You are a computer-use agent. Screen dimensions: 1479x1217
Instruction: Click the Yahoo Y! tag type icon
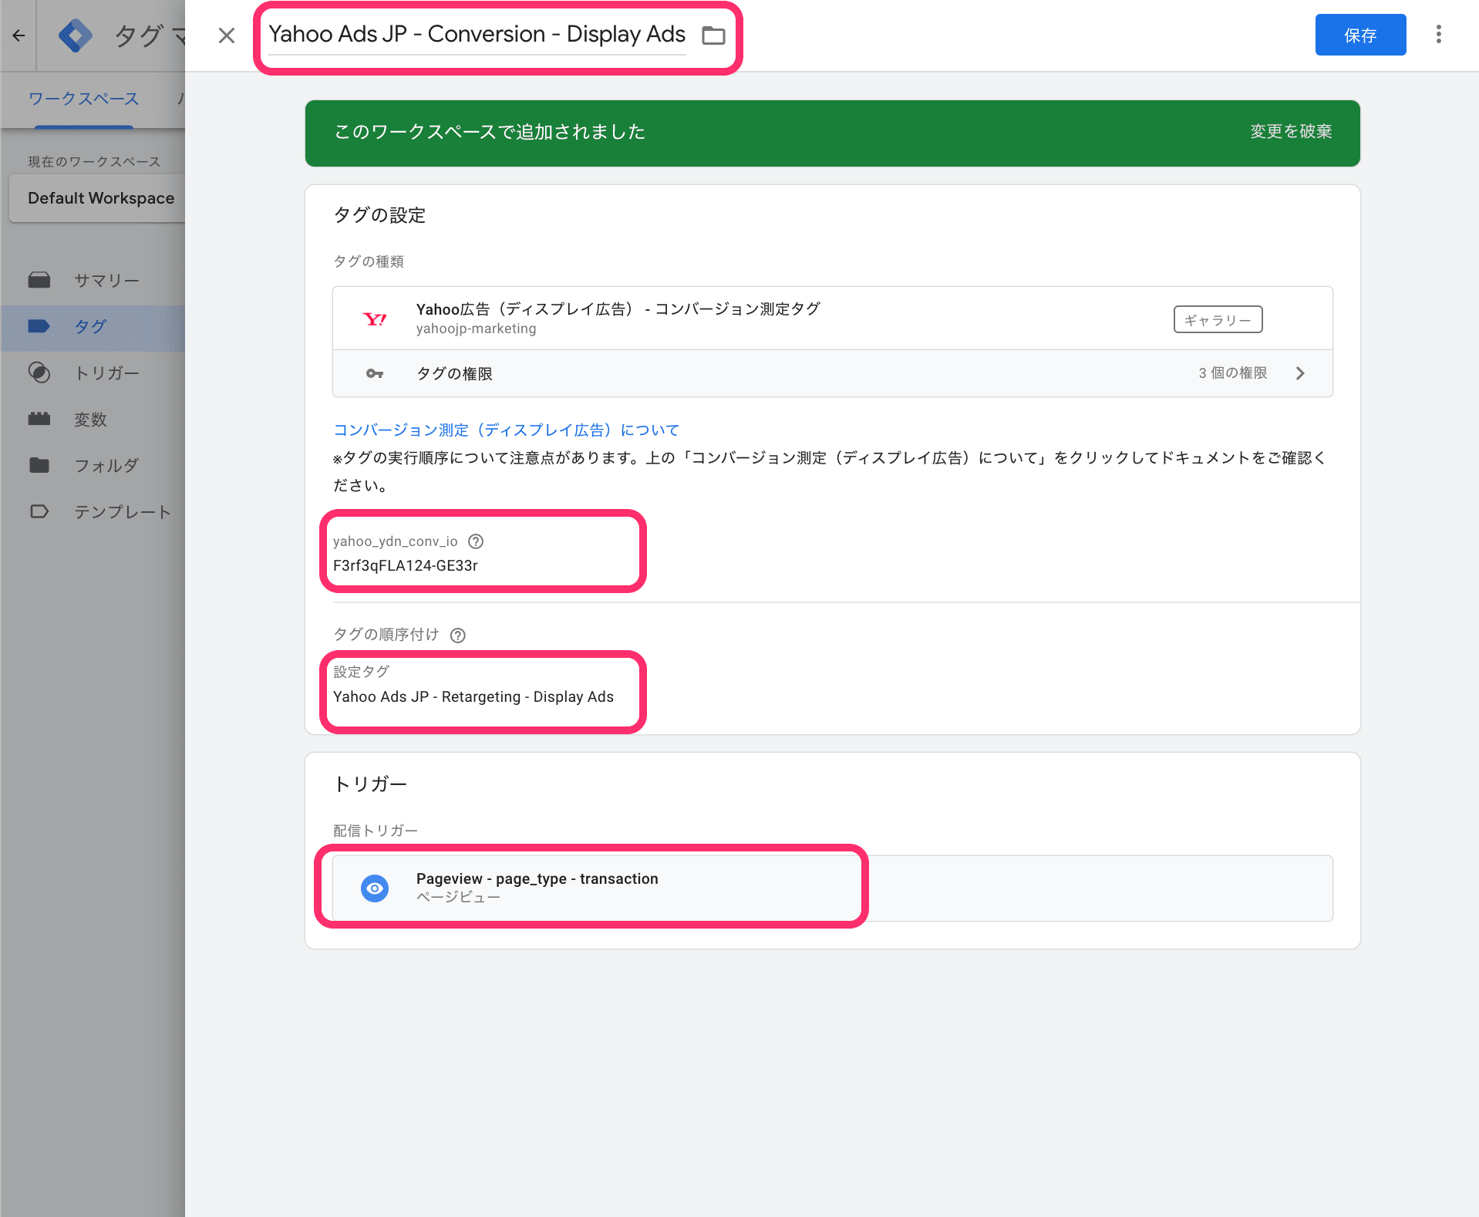click(375, 319)
